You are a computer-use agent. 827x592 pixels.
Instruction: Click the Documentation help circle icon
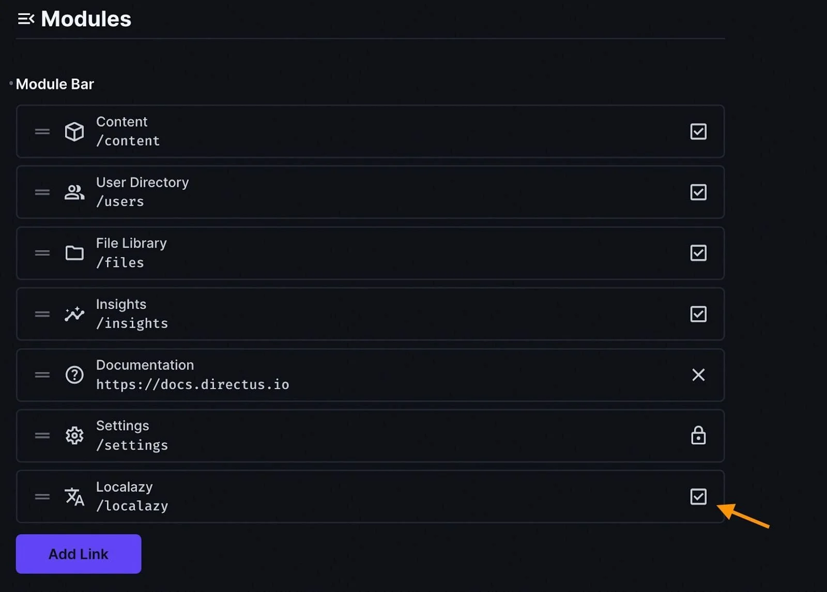(74, 375)
